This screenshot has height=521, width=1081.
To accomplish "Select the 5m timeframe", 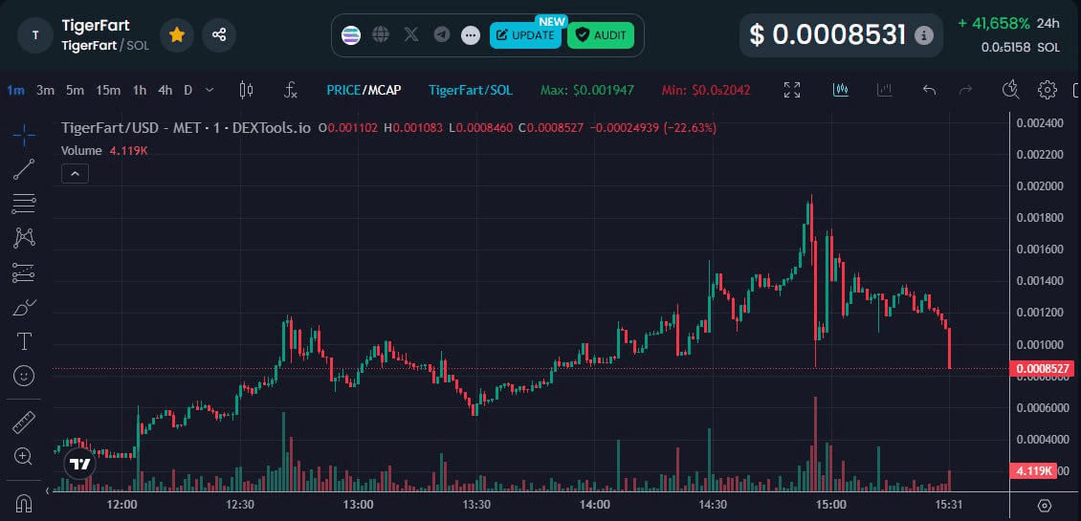I will (x=76, y=90).
